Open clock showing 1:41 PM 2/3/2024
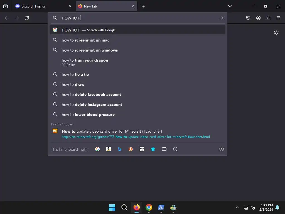Image resolution: width=285 pixels, height=214 pixels. pyautogui.click(x=266, y=207)
